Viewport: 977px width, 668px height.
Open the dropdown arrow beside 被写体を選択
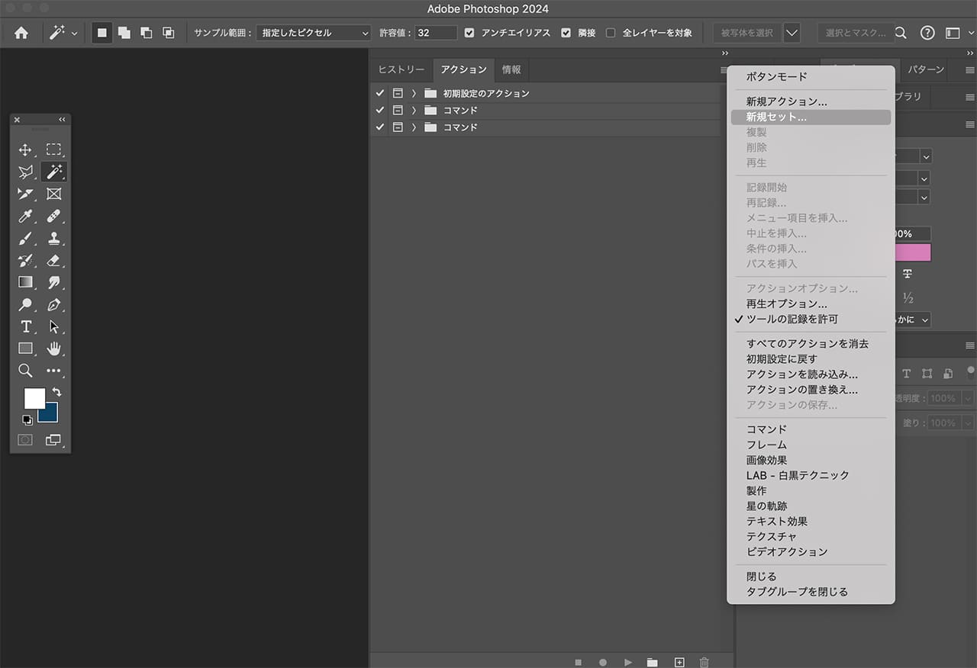click(792, 33)
